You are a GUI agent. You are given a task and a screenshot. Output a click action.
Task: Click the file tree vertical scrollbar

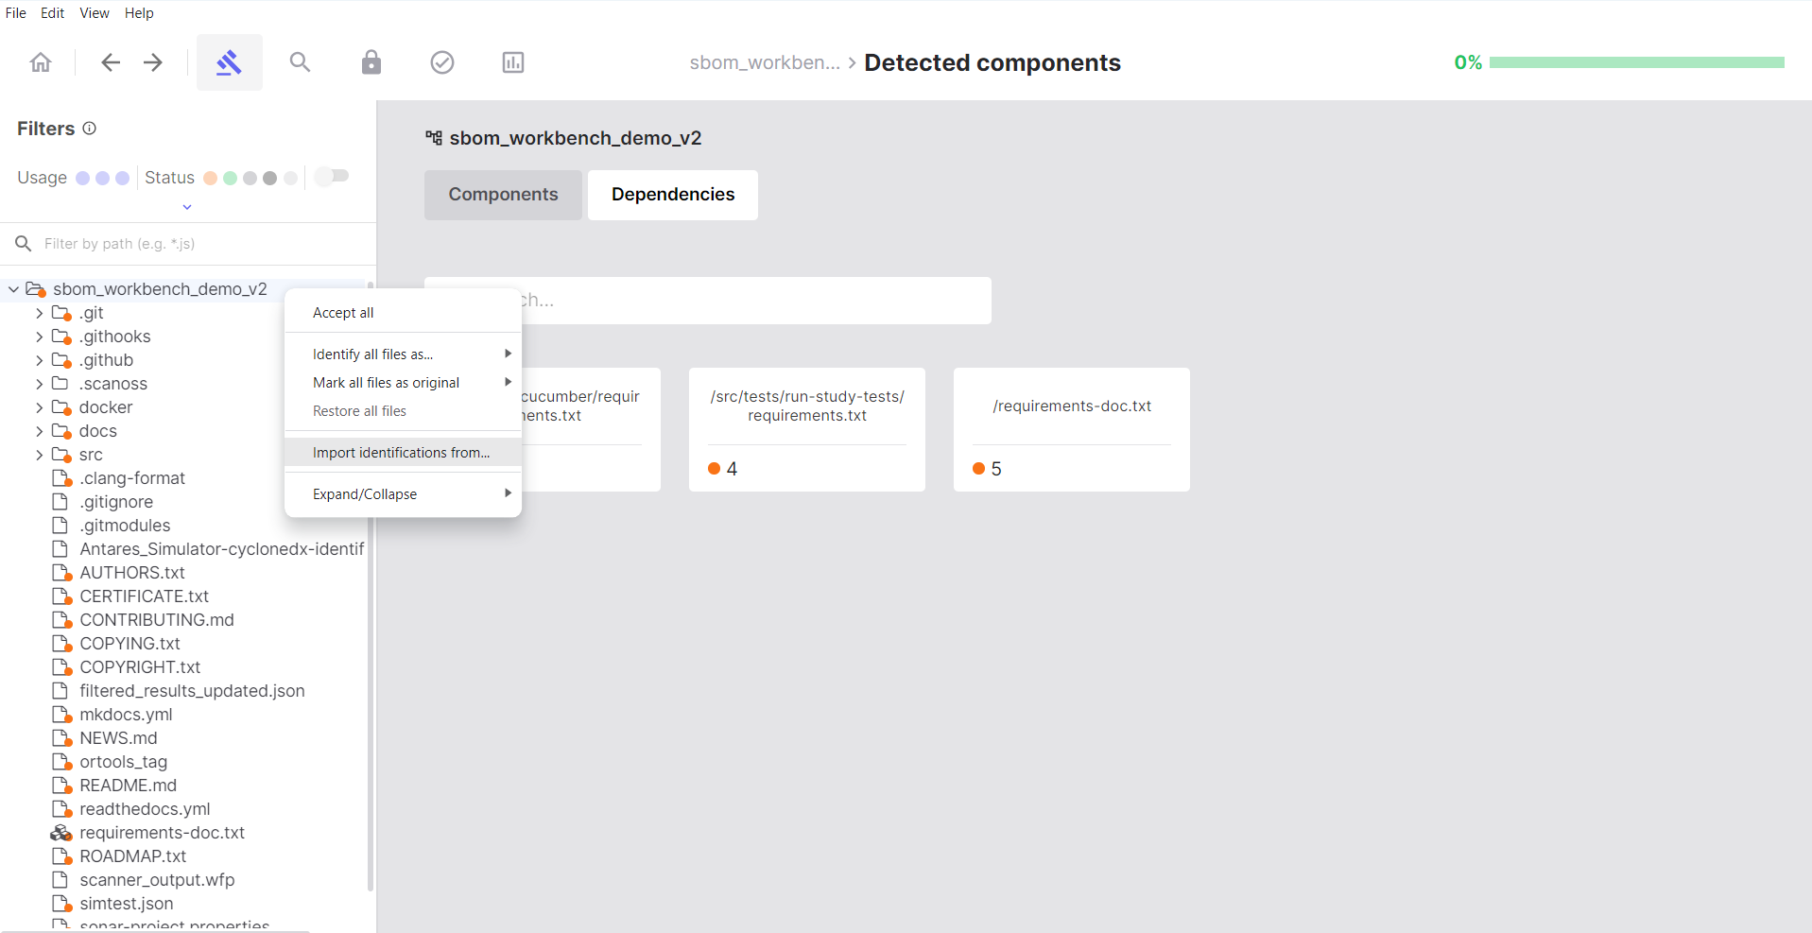point(371,586)
